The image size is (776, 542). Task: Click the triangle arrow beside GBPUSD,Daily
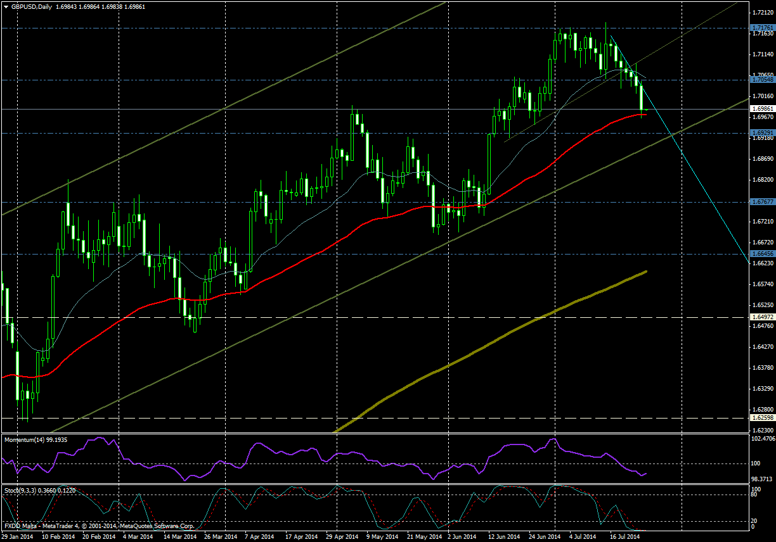[x=6, y=6]
